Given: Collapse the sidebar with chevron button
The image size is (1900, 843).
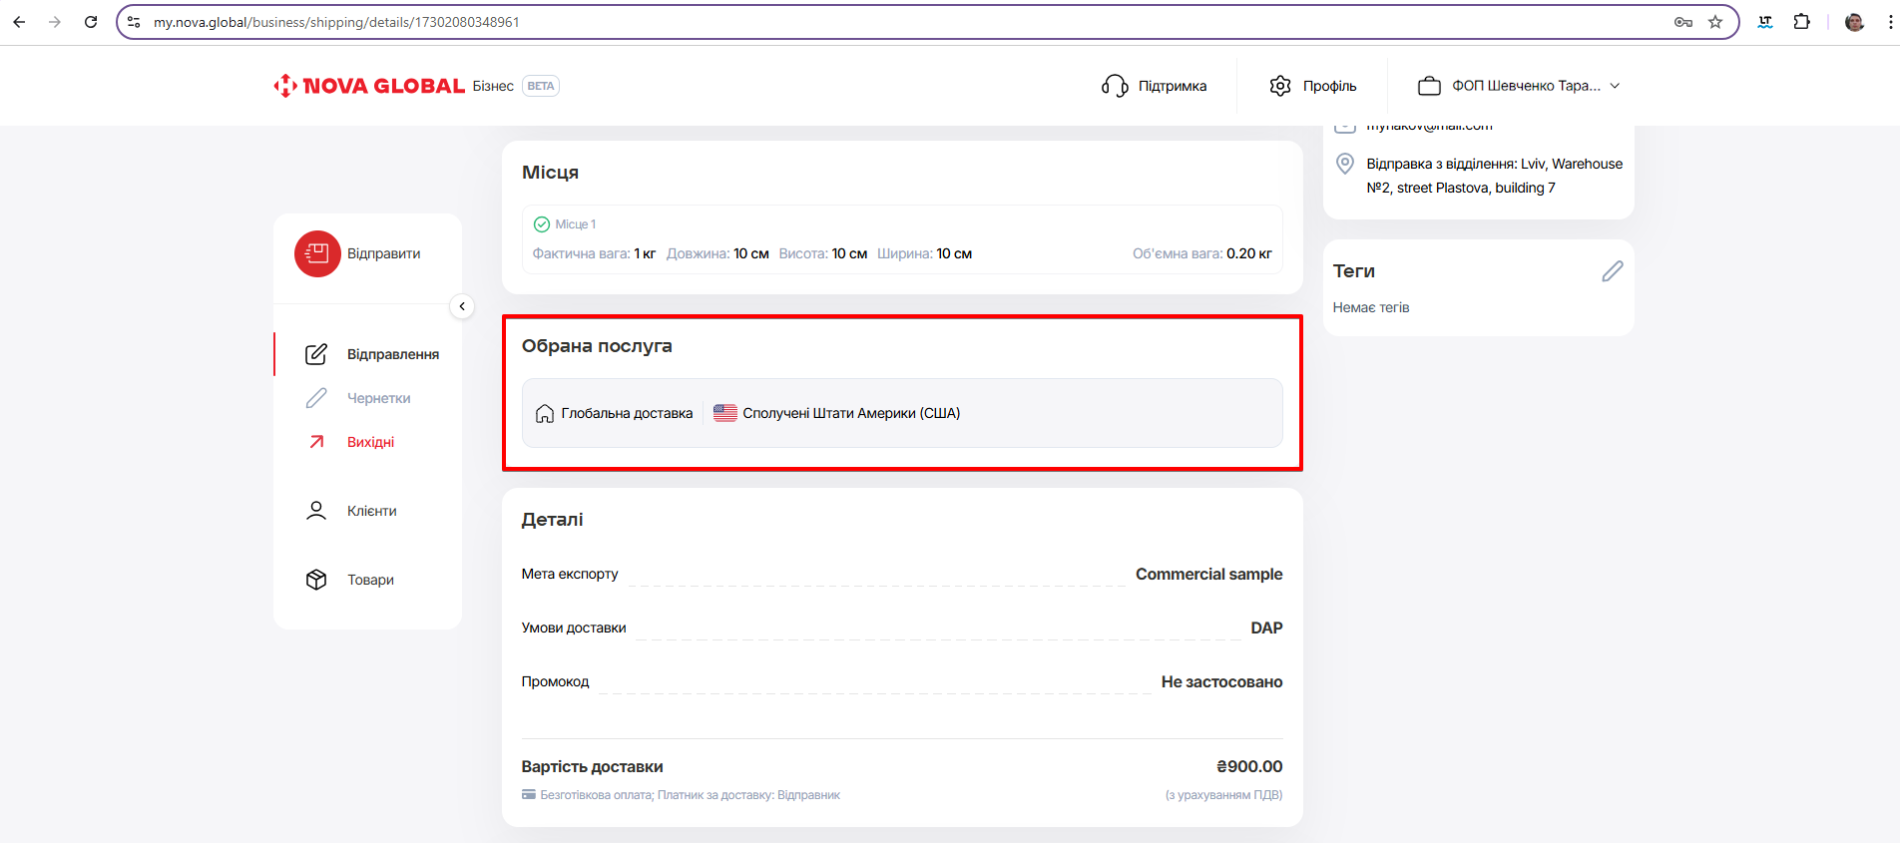Looking at the screenshot, I should [462, 306].
